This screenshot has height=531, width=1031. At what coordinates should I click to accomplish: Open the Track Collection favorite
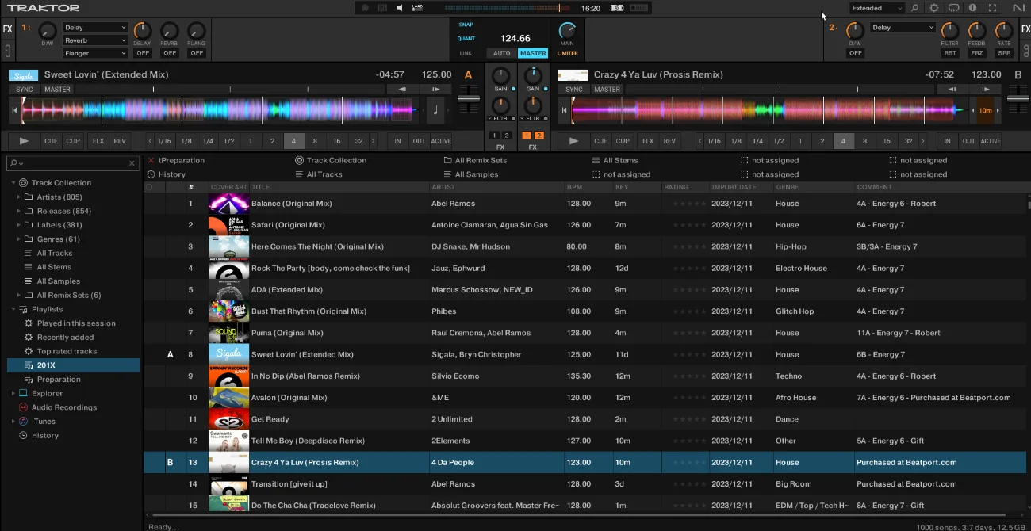pyautogui.click(x=331, y=160)
